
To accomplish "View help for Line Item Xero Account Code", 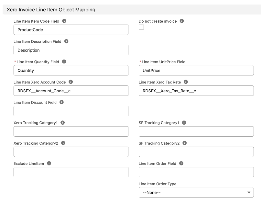I will (x=71, y=82).
